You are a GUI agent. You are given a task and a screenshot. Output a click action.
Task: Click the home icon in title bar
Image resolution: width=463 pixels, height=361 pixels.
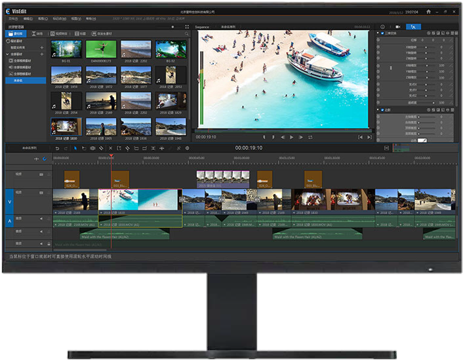pos(428,12)
